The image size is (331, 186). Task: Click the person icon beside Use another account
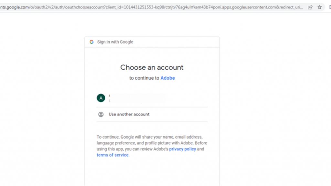(x=101, y=114)
